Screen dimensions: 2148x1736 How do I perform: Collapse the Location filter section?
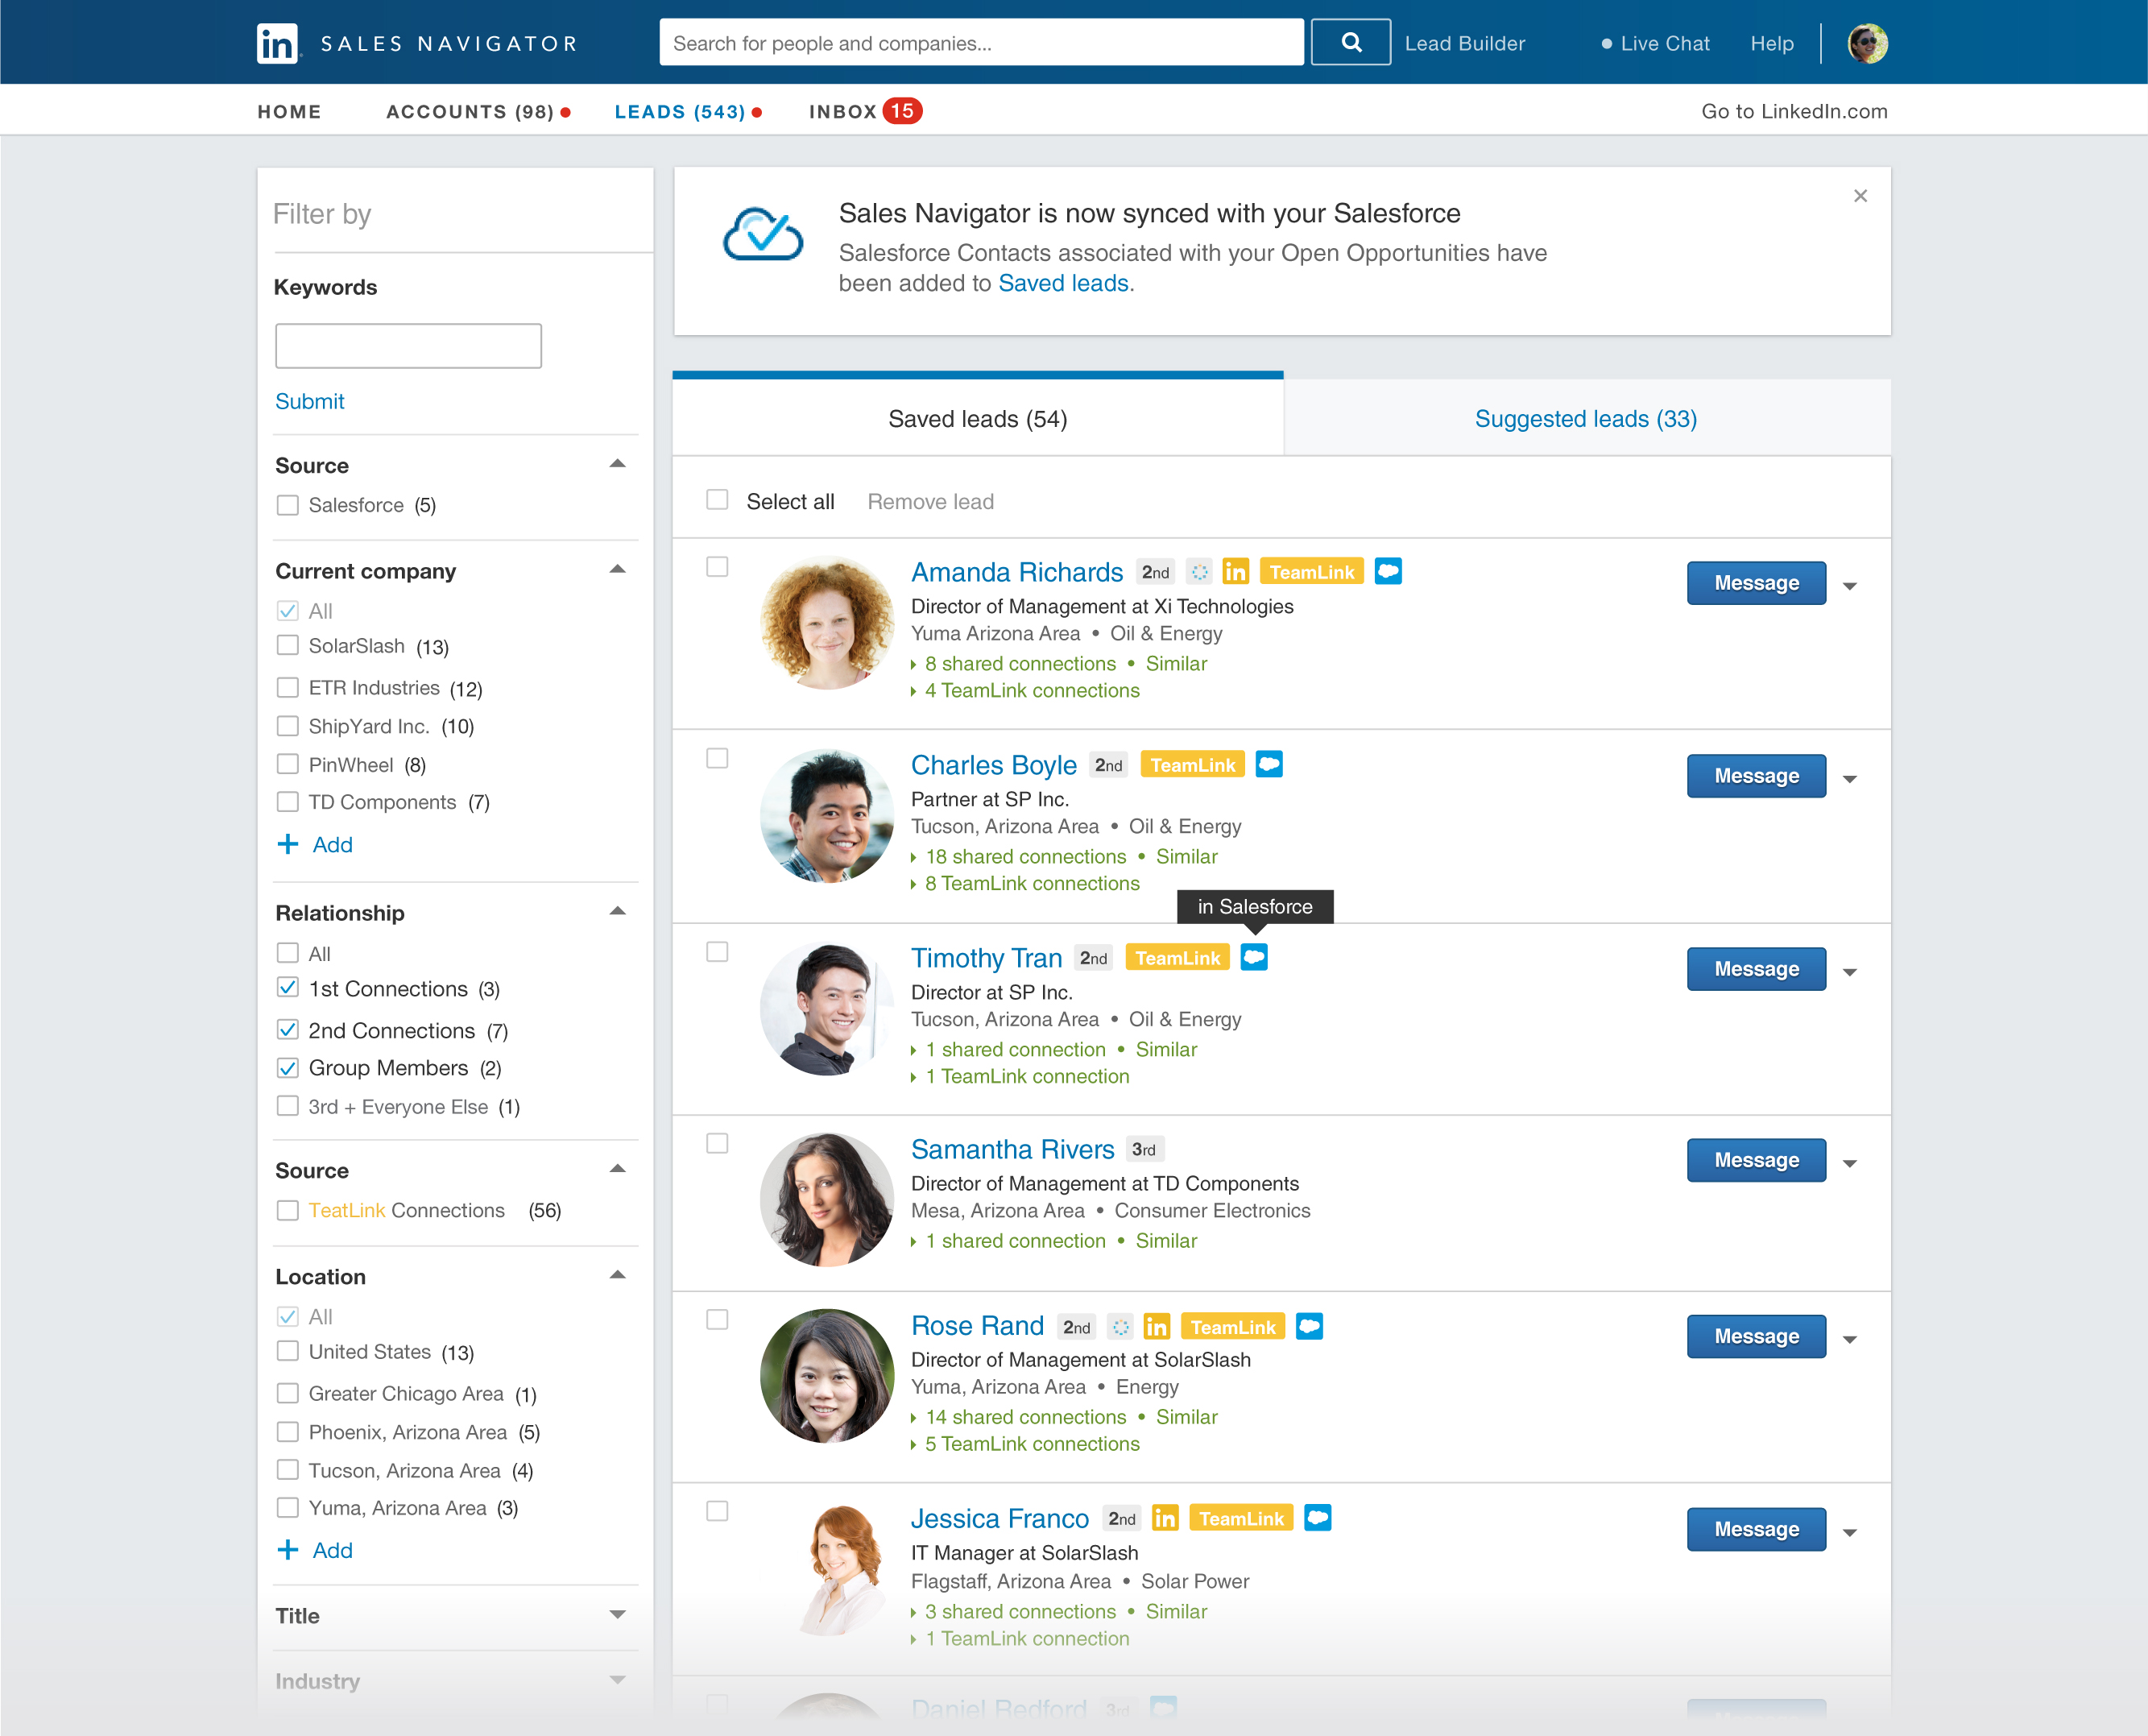click(x=618, y=1275)
